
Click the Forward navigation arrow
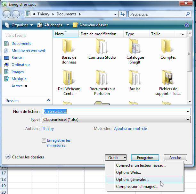pyautogui.click(x=16, y=14)
